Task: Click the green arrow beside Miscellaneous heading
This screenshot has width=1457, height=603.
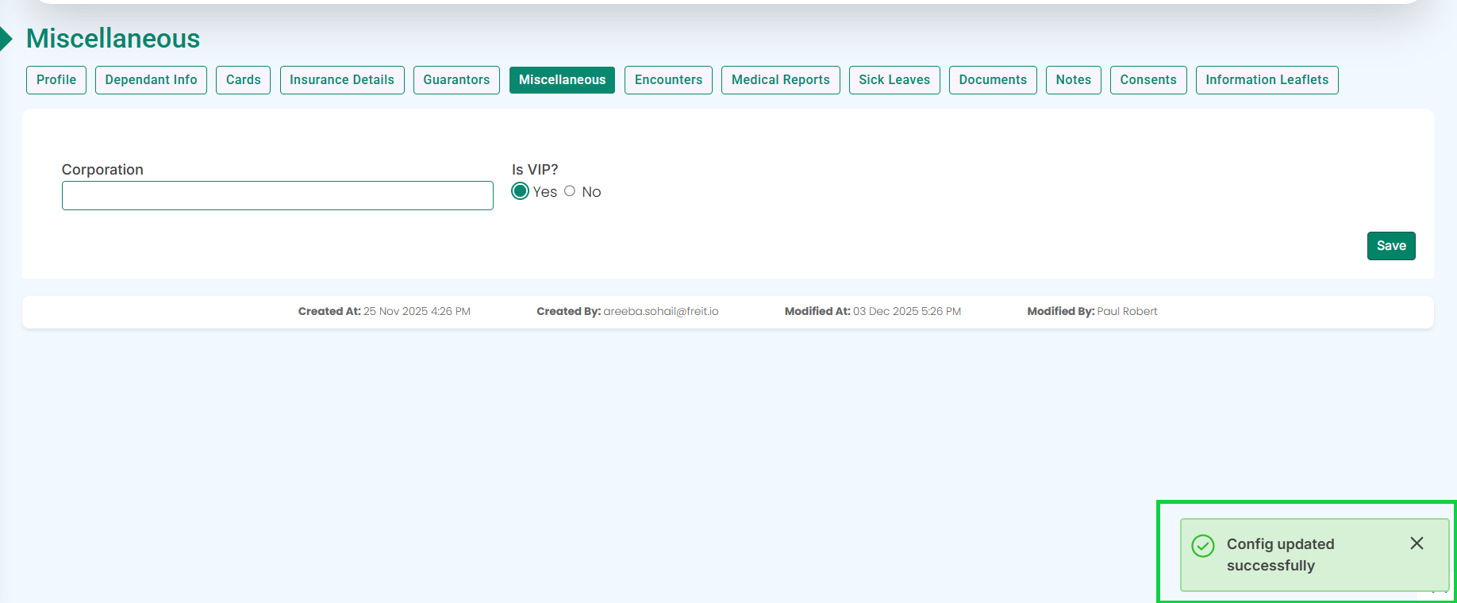Action: [6, 38]
